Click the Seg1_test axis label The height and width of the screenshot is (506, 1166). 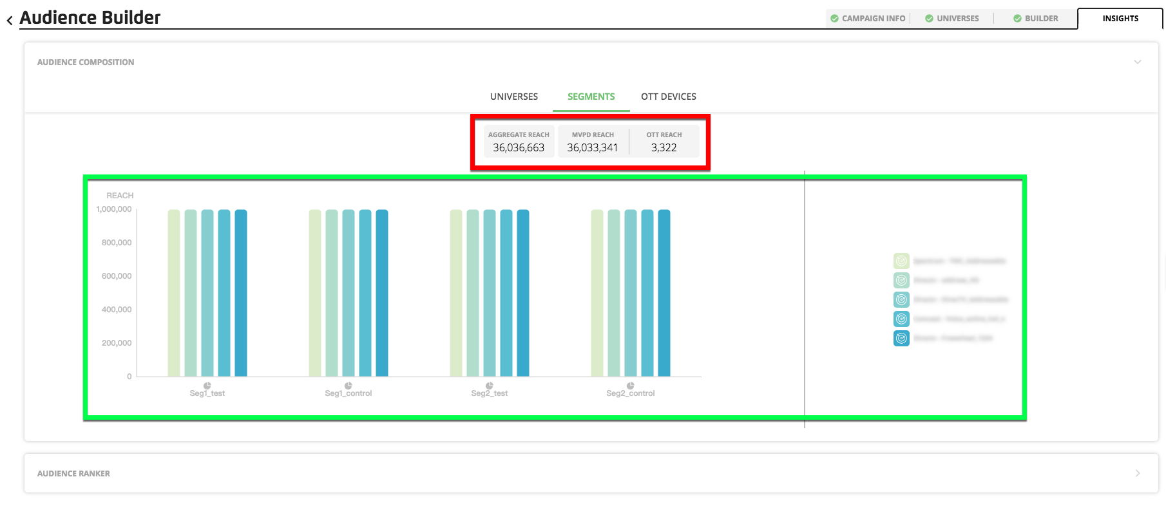[x=207, y=393]
